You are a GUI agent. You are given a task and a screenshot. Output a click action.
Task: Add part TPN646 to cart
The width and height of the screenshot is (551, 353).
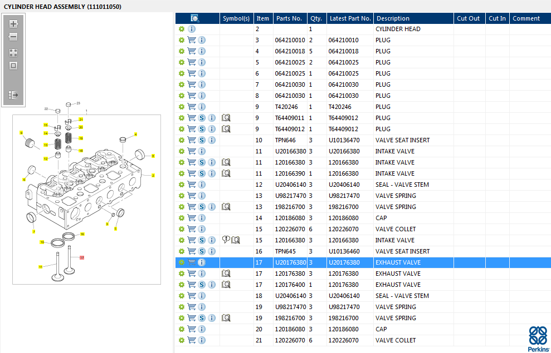click(192, 140)
